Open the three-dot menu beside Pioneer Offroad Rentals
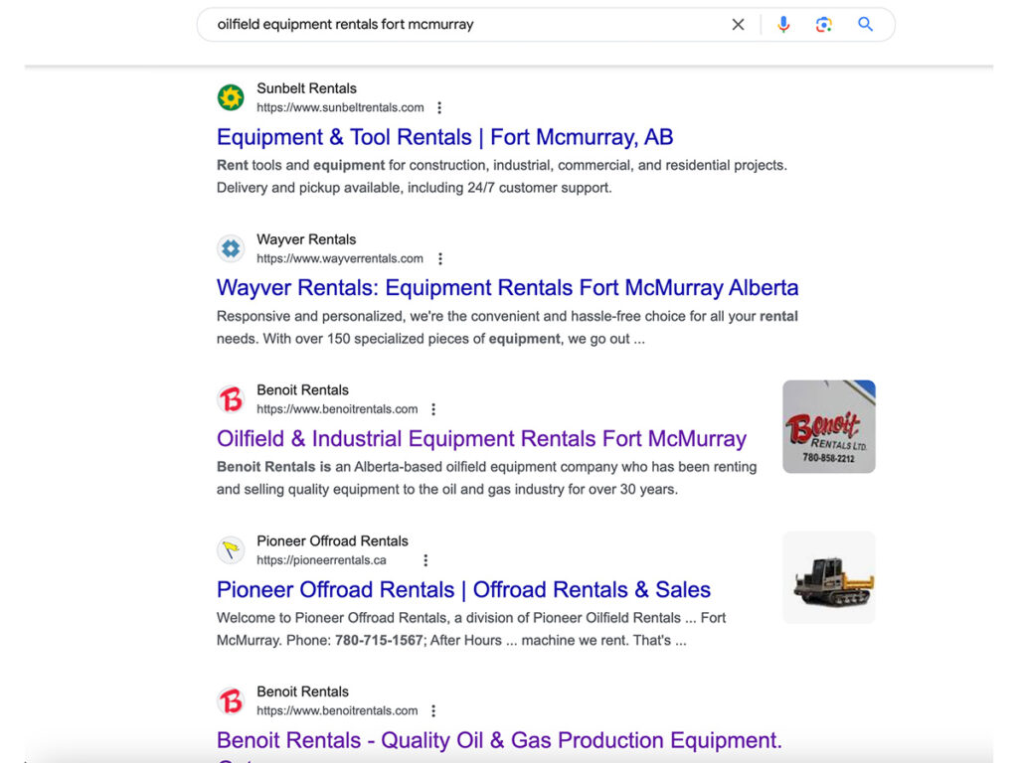Screen dimensions: 1018x763 tap(425, 559)
